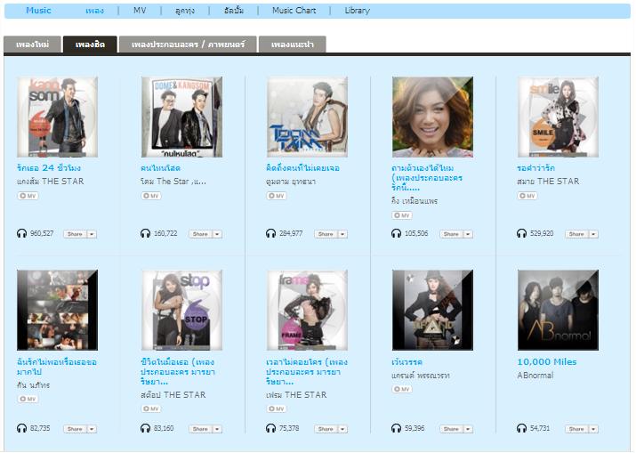Click headphone listen icon beside 960,527
The width and height of the screenshot is (636, 453).
tap(21, 233)
